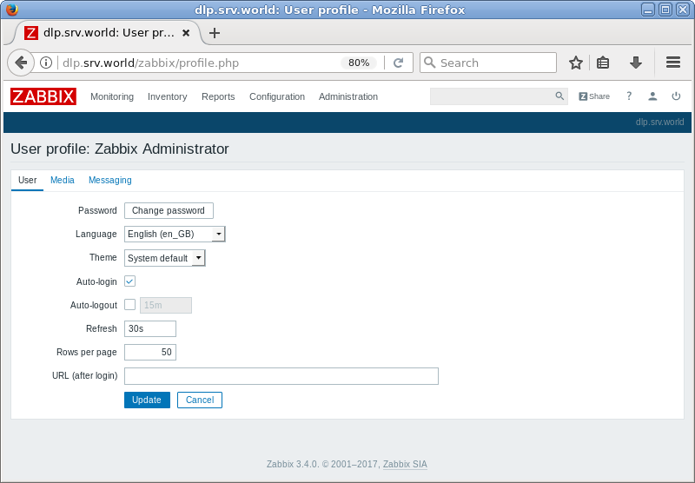Click the Password label
695x483 pixels.
pos(97,210)
